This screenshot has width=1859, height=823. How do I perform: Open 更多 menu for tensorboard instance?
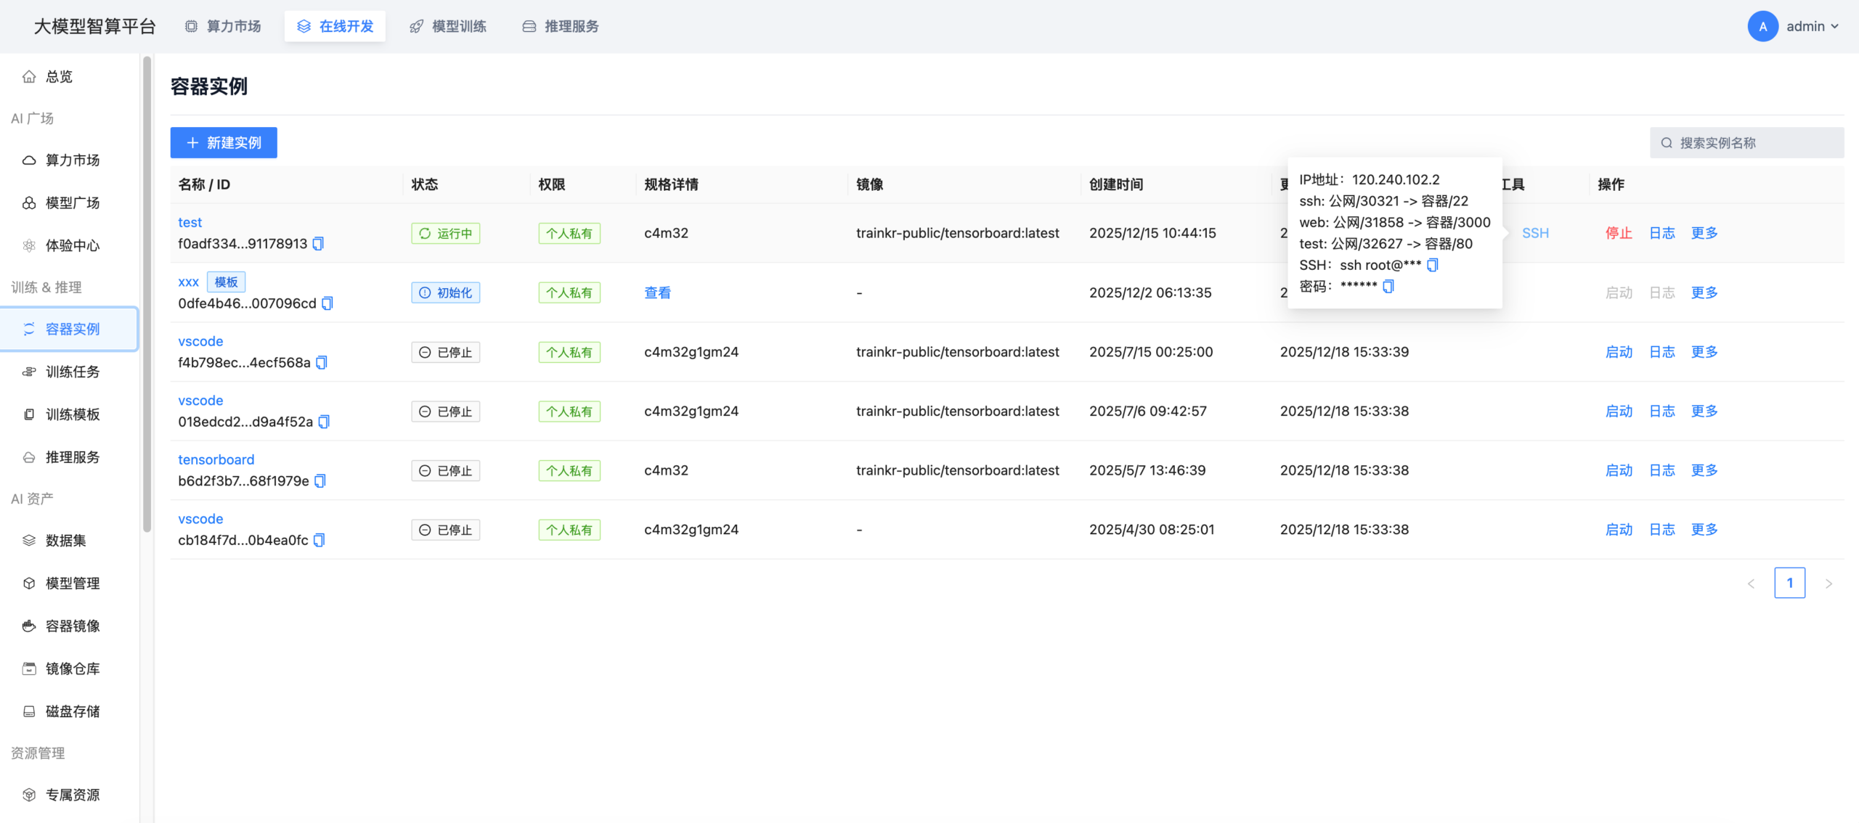pos(1704,470)
